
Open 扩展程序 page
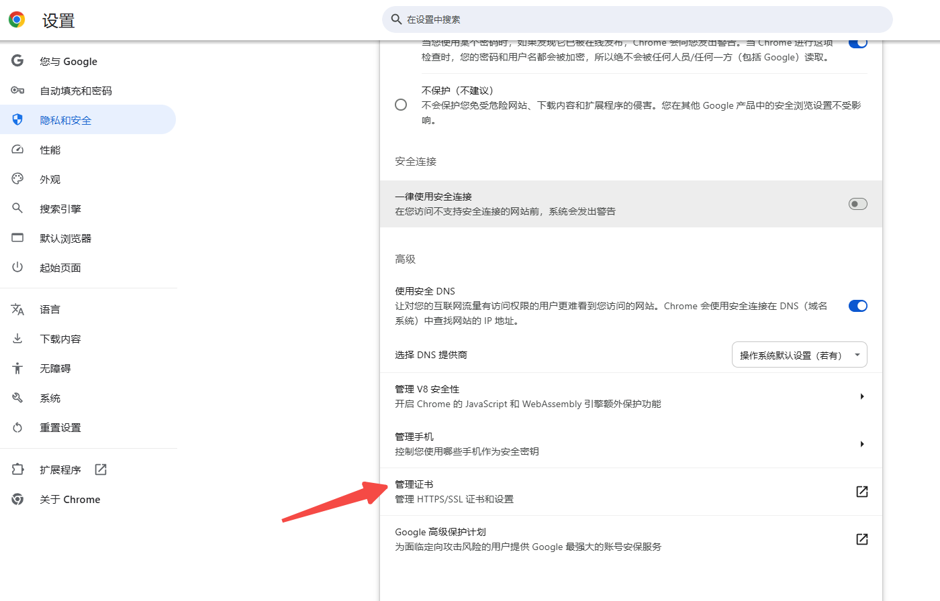point(88,470)
